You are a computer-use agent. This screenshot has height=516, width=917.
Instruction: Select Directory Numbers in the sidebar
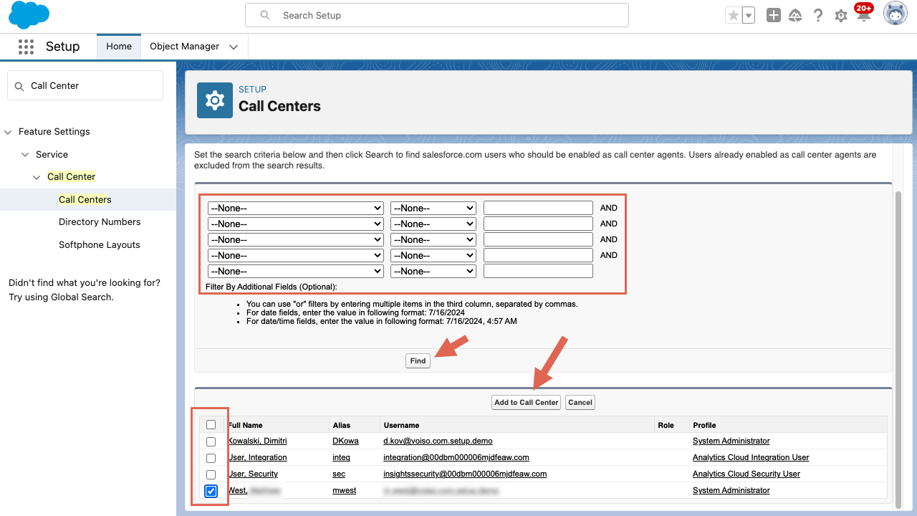coord(100,222)
